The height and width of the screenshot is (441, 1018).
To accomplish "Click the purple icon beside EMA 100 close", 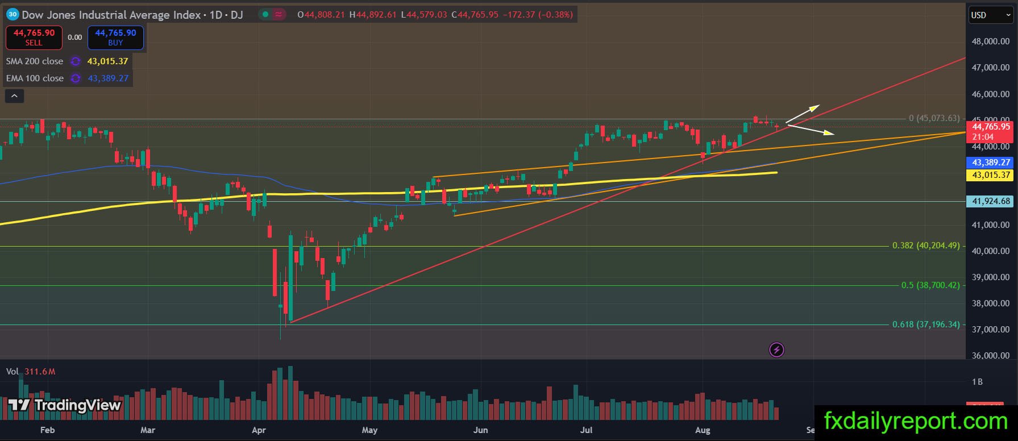I will [76, 78].
